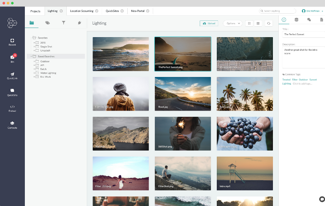Select the LightingTest.png thumbnail
This screenshot has height=206, width=325.
point(120,94)
